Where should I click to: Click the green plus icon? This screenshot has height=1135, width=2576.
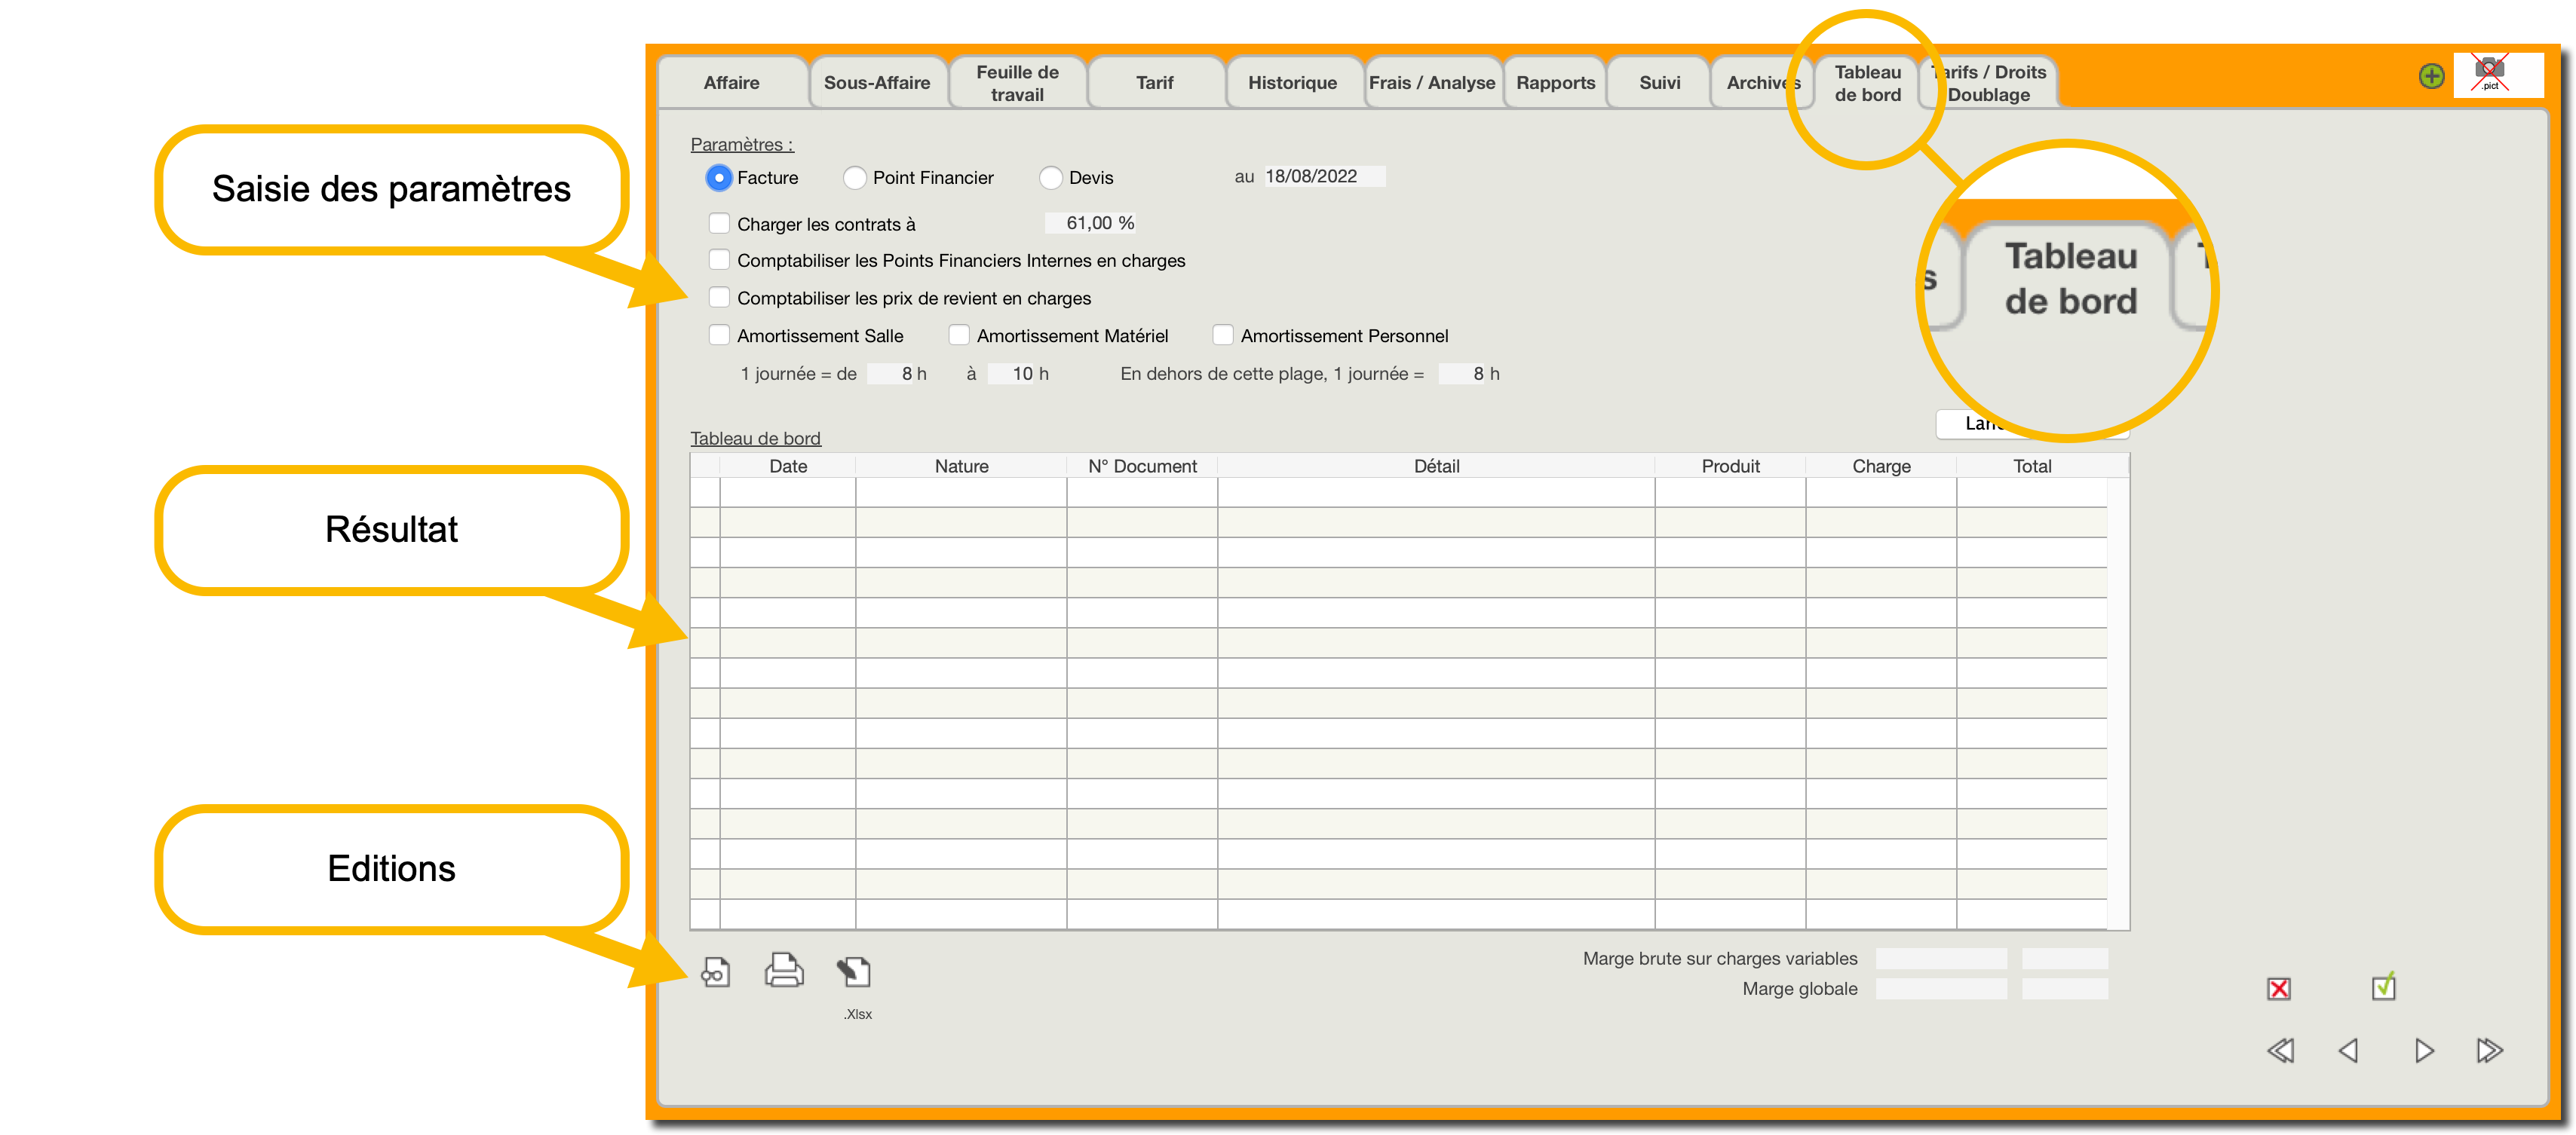[x=2431, y=76]
